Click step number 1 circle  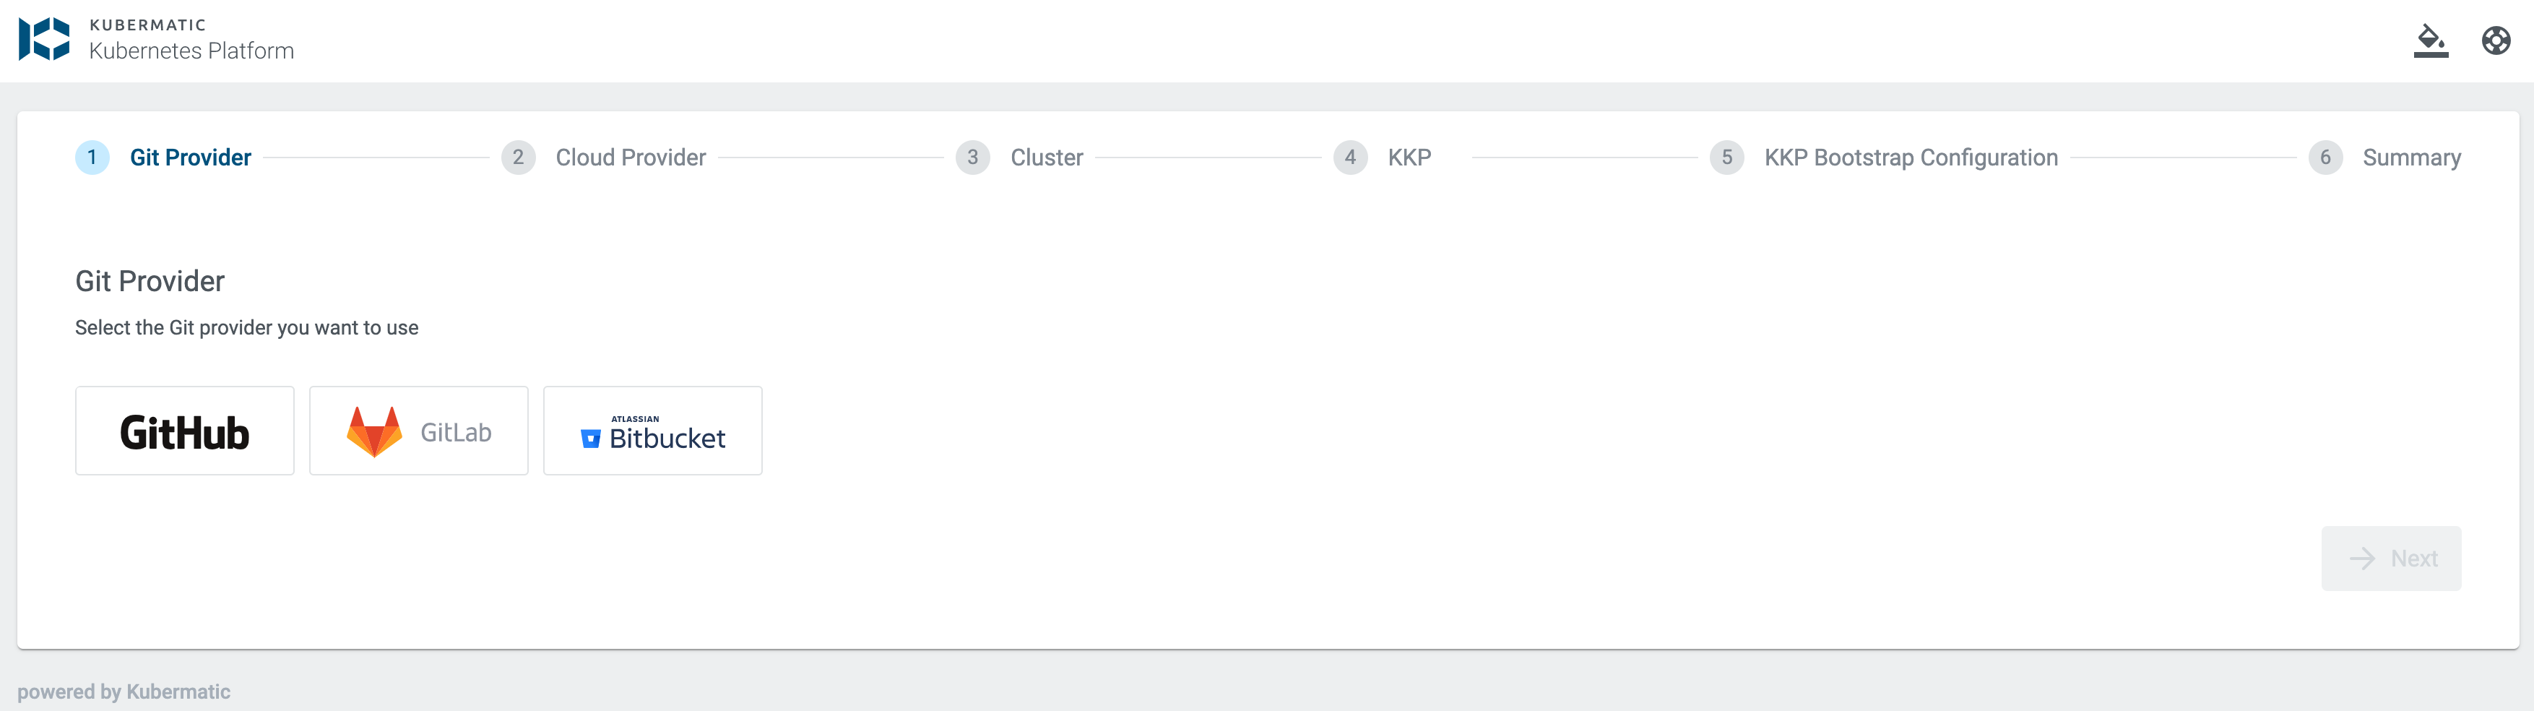(x=92, y=158)
